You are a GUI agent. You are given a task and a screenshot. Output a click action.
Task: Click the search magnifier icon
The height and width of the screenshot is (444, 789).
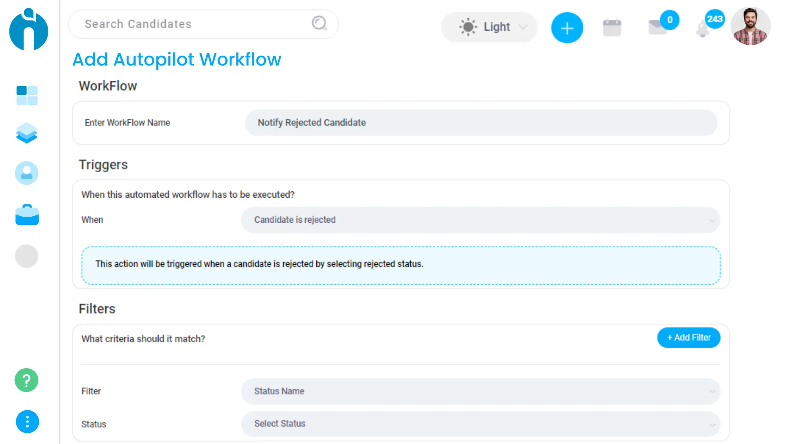[319, 24]
